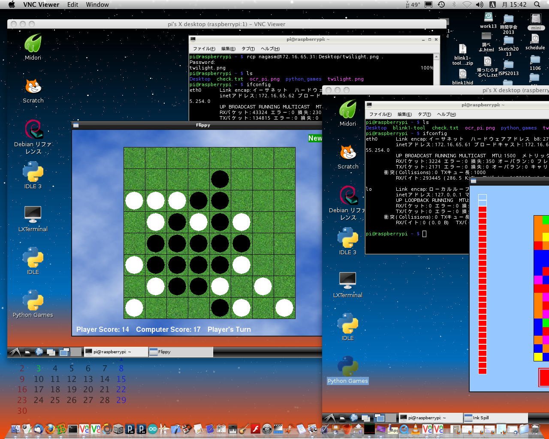
Task: Open the Window menu in the macOS menu bar
Action: pyautogui.click(x=97, y=4)
